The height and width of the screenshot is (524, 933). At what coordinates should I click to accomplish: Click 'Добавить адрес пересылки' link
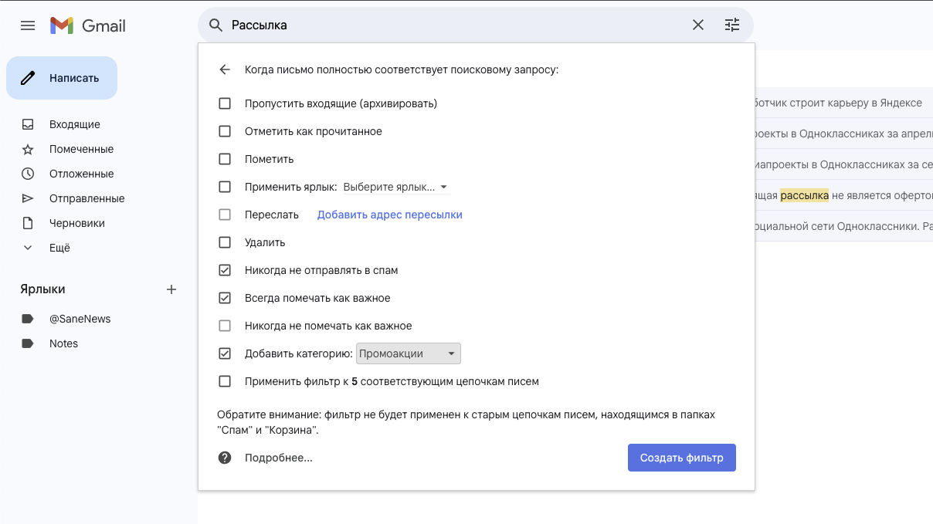[x=390, y=215]
